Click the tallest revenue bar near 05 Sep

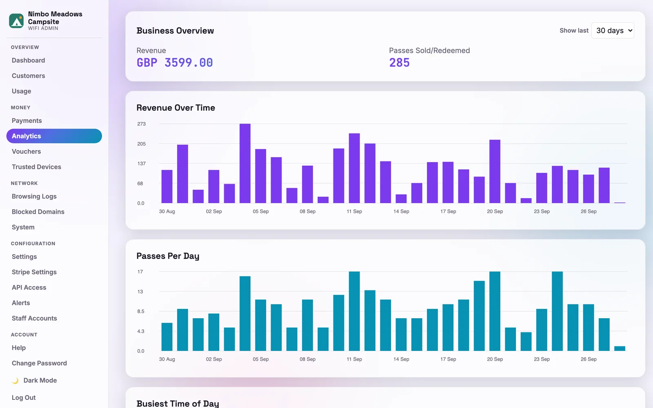coord(245,163)
